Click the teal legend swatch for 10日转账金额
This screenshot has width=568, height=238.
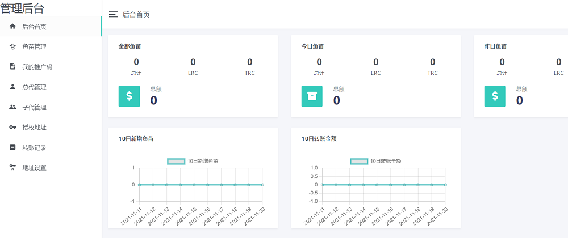(x=359, y=161)
